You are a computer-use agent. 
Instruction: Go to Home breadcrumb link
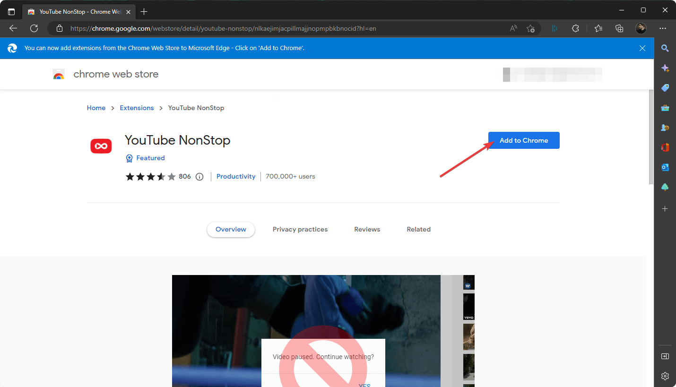pos(96,108)
